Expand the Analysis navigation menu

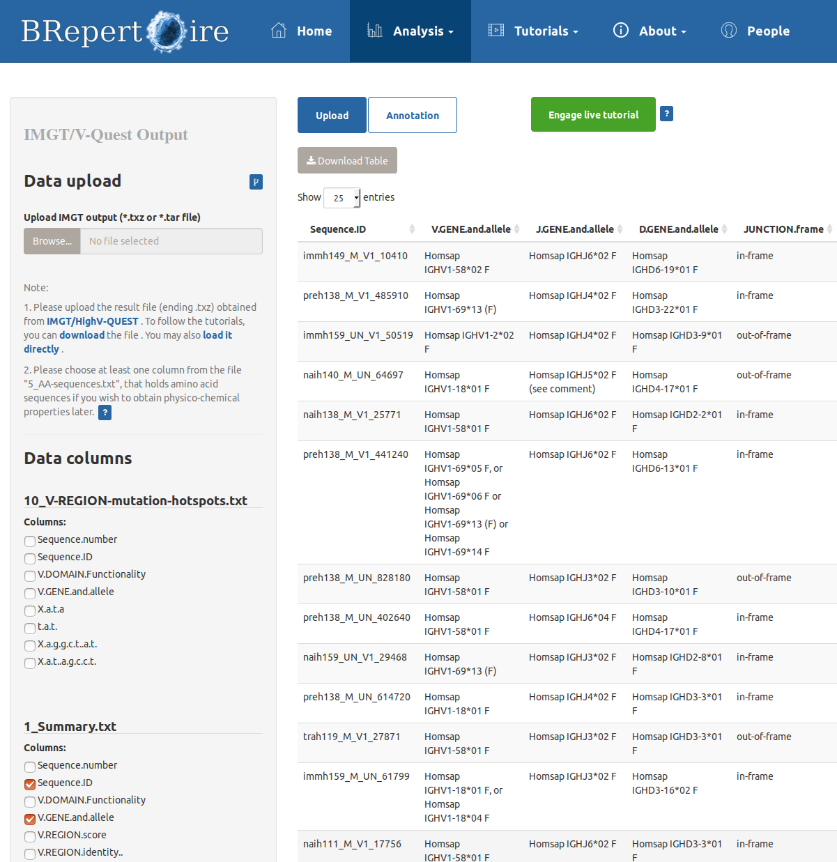pyautogui.click(x=410, y=31)
